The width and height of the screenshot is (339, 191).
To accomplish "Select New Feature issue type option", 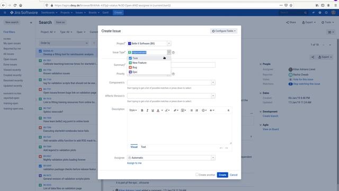I will click(x=149, y=63).
